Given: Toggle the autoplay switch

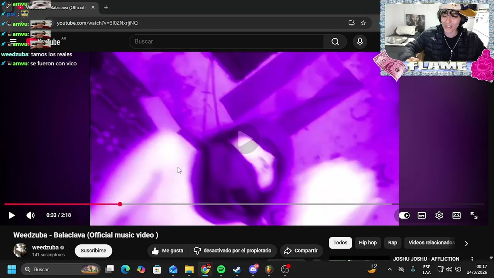Looking at the screenshot, I should (x=404, y=215).
